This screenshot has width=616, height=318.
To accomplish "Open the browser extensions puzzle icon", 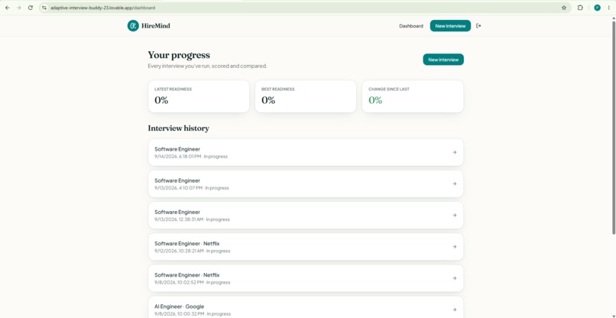I will pos(580,8).
